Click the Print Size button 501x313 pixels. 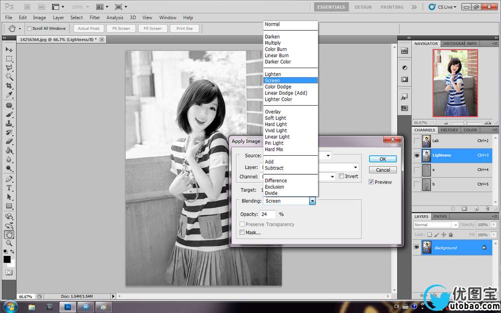[x=185, y=29]
